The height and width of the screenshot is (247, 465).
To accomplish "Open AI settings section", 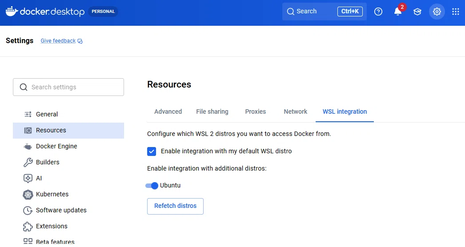I will 68,178.
